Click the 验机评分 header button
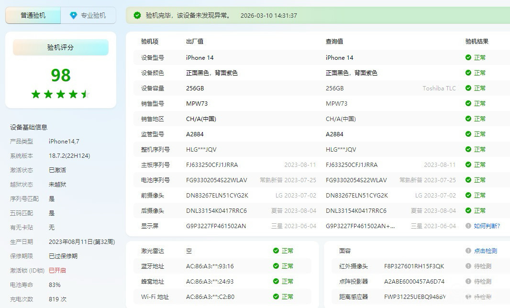Screen dimensions: 510x308 click(x=61, y=47)
